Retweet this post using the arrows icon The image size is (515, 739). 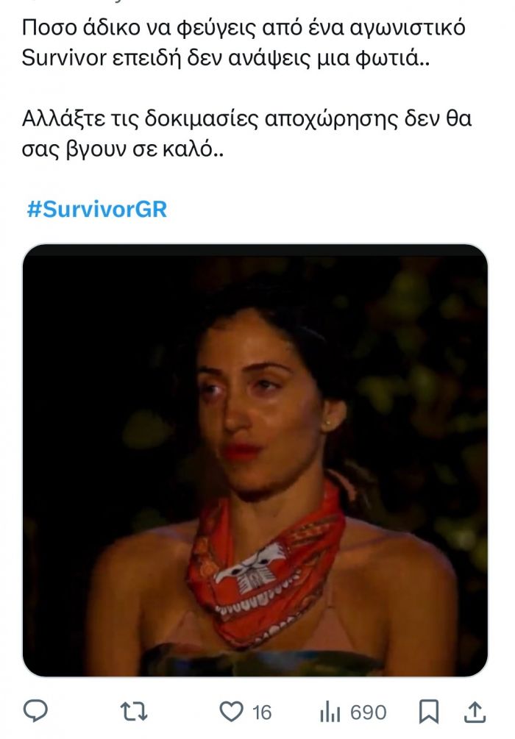pos(133,712)
